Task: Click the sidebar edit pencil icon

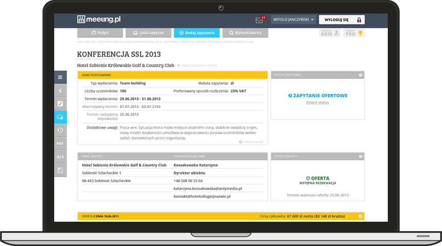Action: coord(60,104)
